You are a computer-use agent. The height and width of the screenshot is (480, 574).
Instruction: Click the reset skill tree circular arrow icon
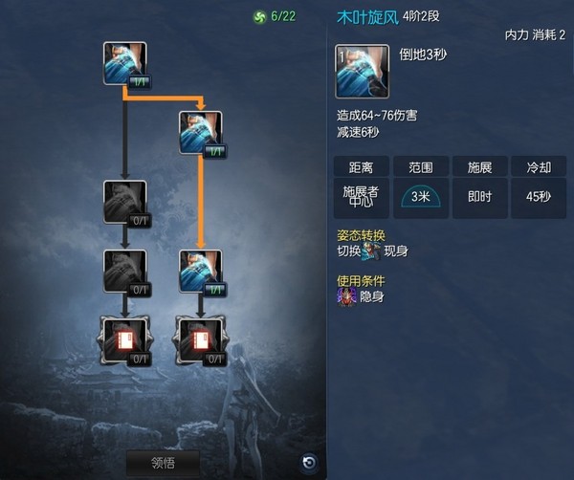pyautogui.click(x=309, y=463)
